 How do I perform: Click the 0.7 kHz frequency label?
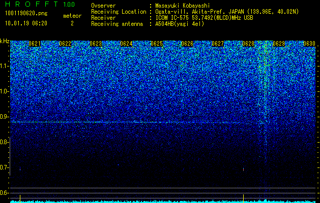tap(5, 167)
